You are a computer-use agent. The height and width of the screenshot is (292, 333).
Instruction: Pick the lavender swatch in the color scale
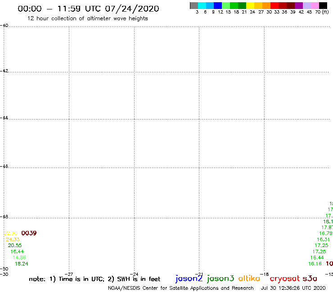(x=306, y=5)
